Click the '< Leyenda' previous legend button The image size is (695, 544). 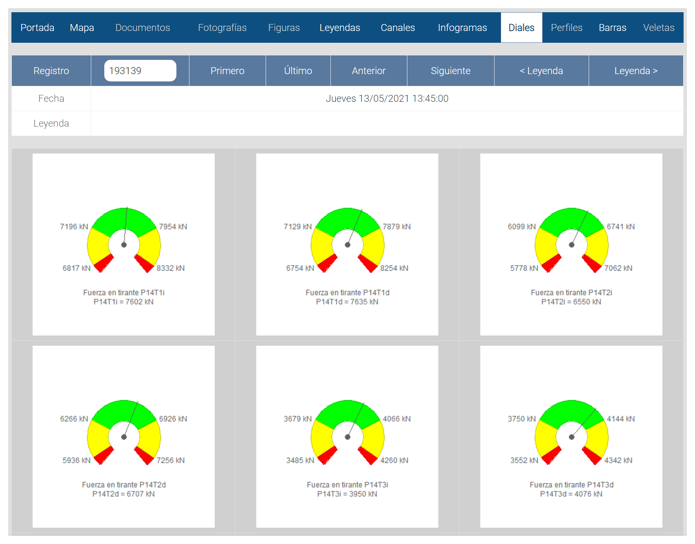[541, 71]
